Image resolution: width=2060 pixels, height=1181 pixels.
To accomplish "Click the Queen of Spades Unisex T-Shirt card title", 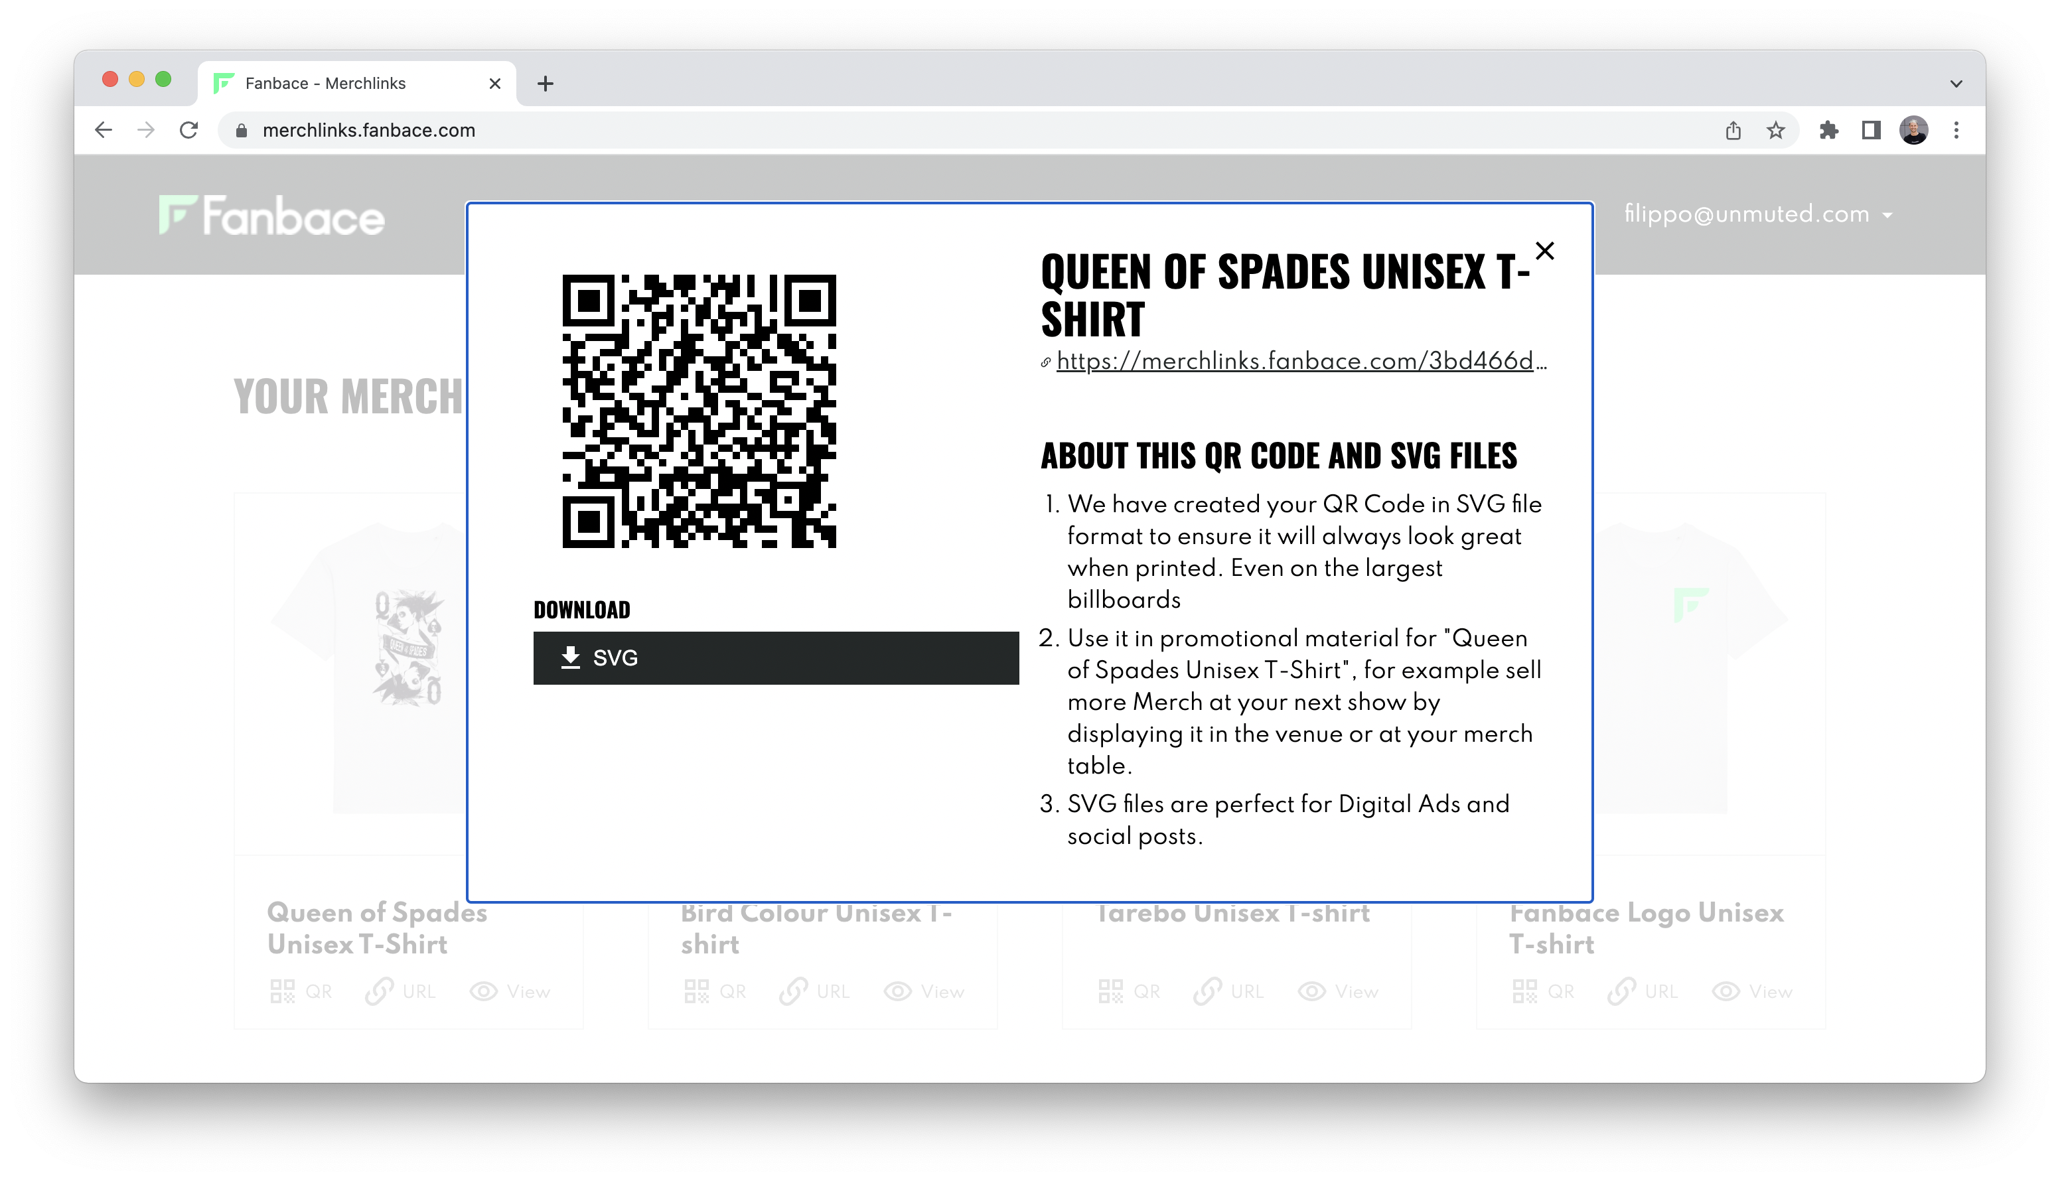I will tap(377, 928).
